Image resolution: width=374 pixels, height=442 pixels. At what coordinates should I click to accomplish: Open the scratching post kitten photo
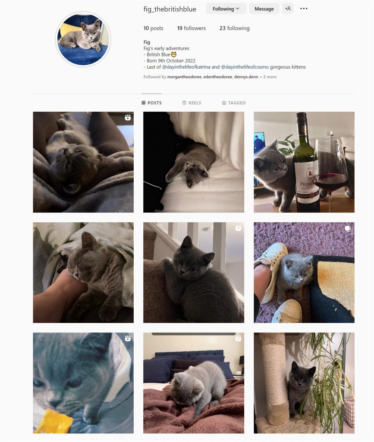[304, 383]
